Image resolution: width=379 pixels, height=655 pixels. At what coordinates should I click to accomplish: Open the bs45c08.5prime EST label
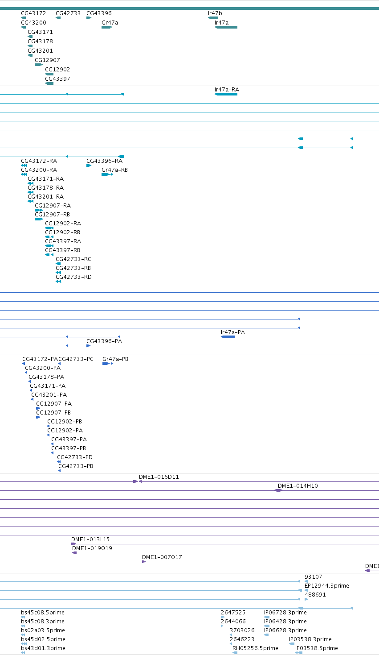pos(43,613)
